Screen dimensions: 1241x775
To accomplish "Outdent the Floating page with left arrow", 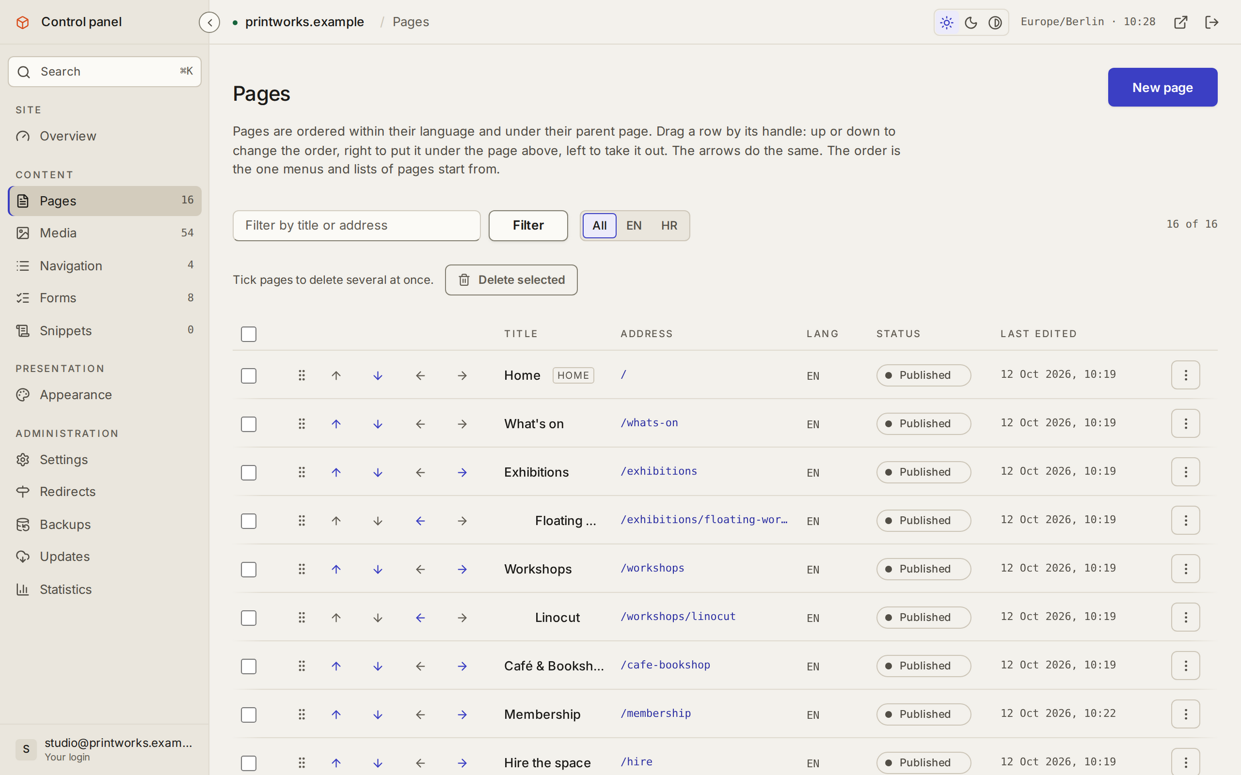I will coord(420,521).
